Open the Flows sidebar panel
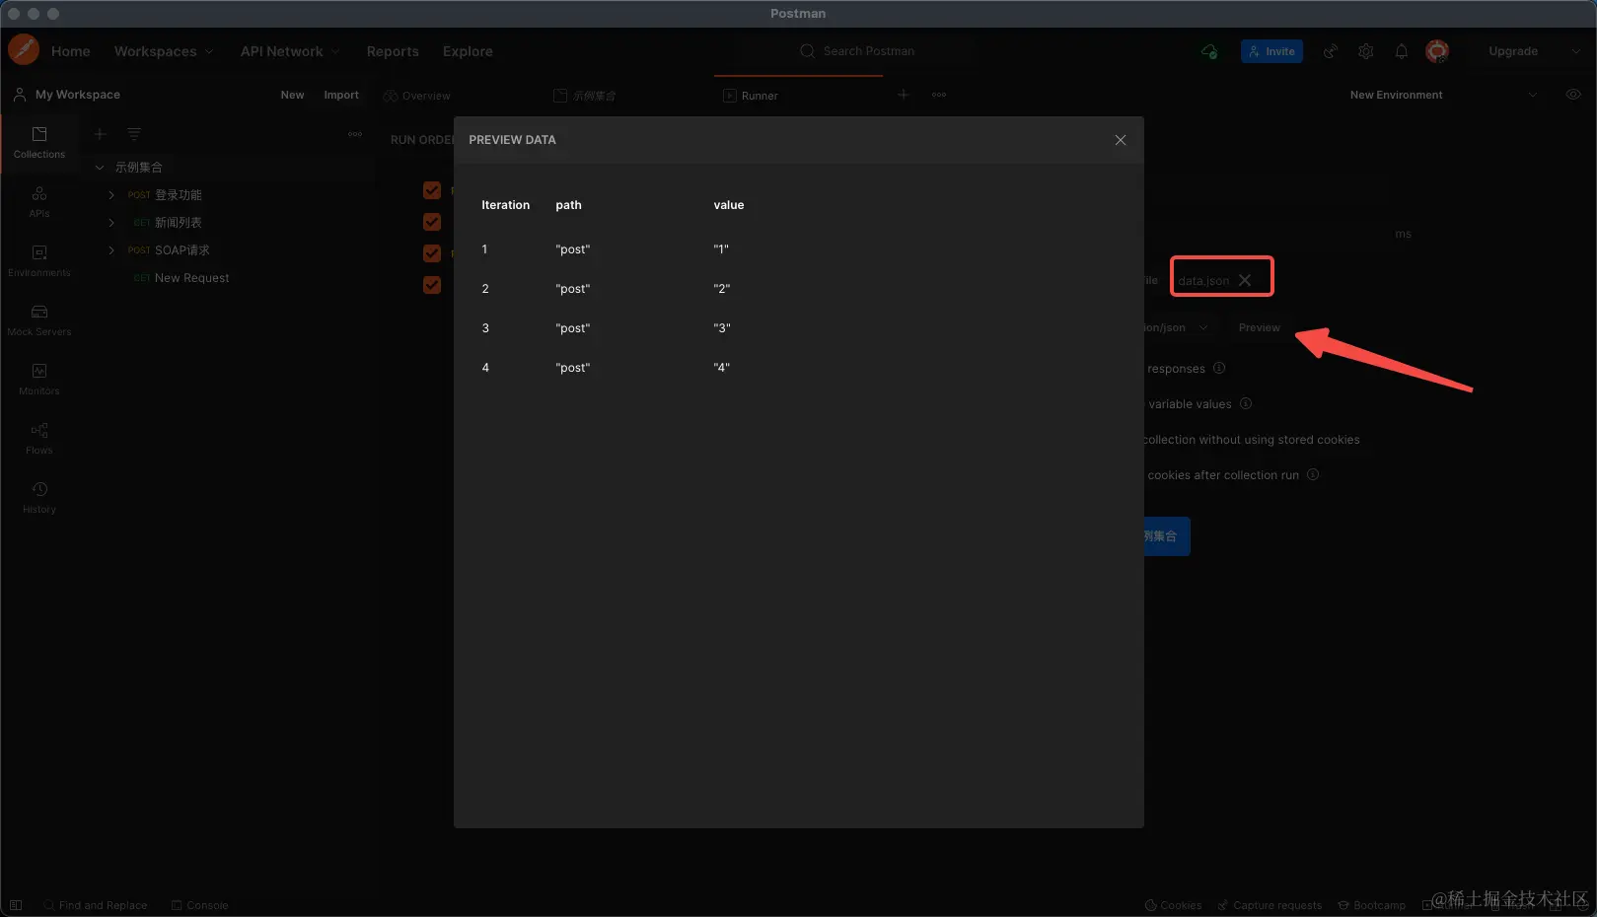The image size is (1597, 917). [39, 438]
